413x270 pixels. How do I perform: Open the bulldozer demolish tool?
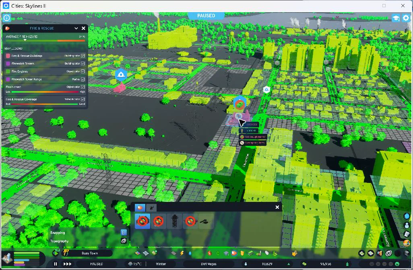(295, 253)
